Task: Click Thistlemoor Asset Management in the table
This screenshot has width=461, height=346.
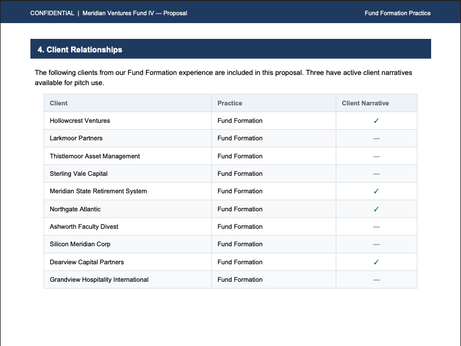Action: pyautogui.click(x=95, y=156)
